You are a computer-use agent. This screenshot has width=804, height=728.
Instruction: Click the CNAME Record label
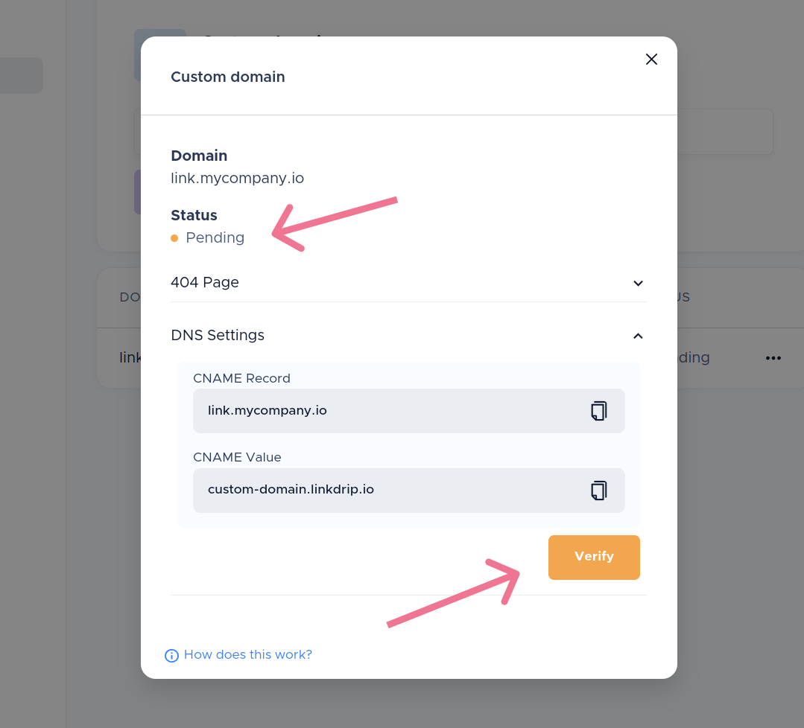click(x=241, y=378)
